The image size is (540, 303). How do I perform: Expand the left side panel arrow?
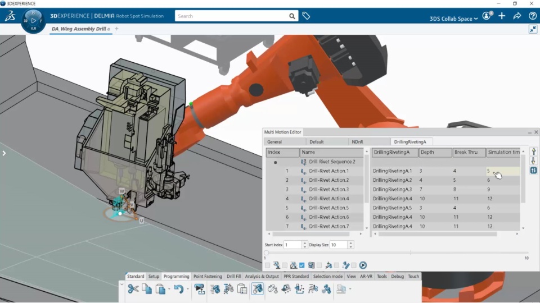tap(4, 153)
